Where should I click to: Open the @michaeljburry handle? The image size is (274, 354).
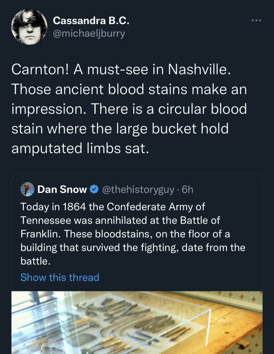pos(89,34)
